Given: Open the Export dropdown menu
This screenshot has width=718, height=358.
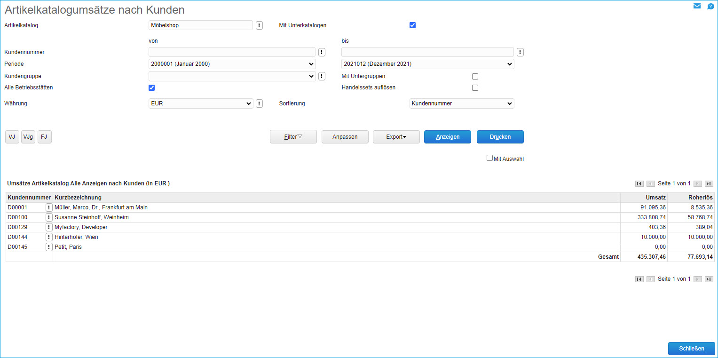Looking at the screenshot, I should 396,137.
